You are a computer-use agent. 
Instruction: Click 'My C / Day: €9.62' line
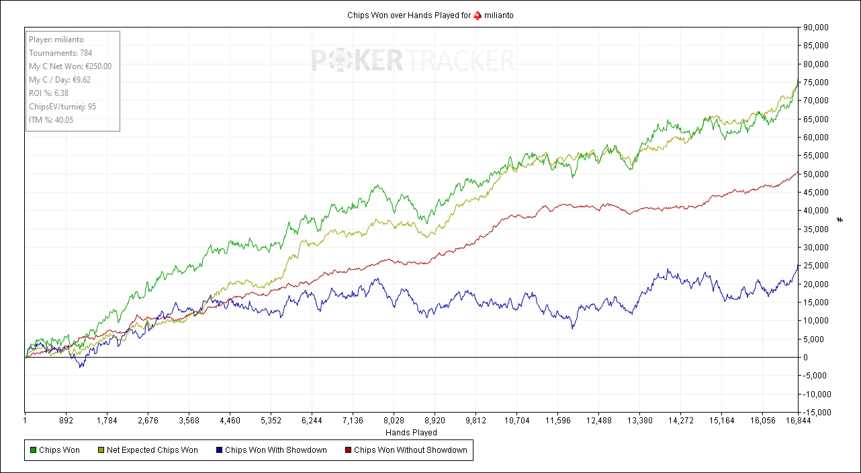(x=60, y=80)
